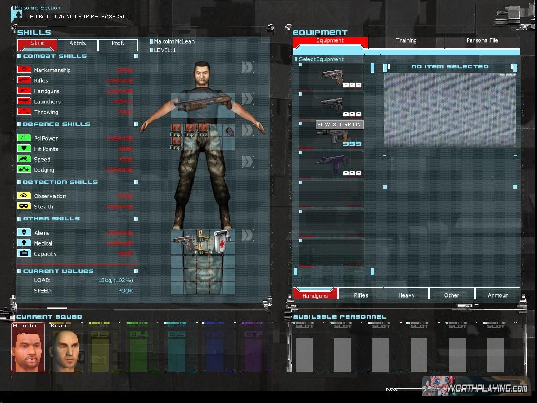537x403 pixels.
Task: Click the arrow next to soldier's head
Action: pyautogui.click(x=247, y=67)
